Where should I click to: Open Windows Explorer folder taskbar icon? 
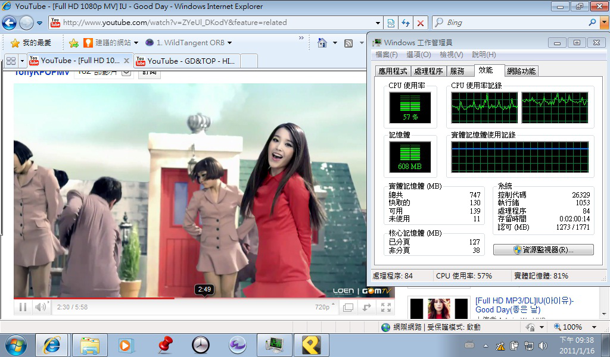point(90,345)
